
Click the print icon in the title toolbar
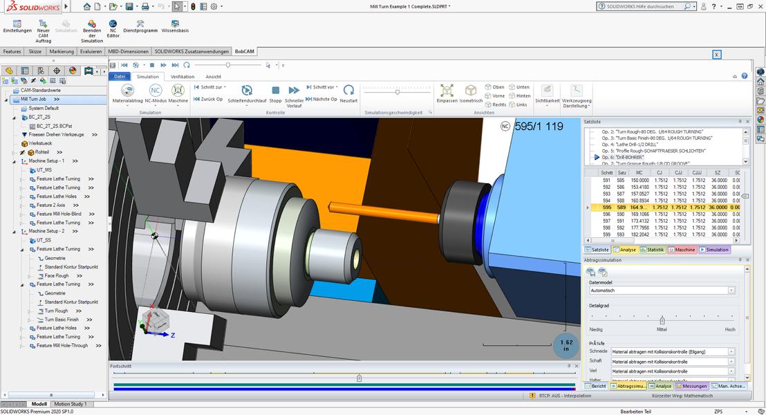pyautogui.click(x=144, y=7)
